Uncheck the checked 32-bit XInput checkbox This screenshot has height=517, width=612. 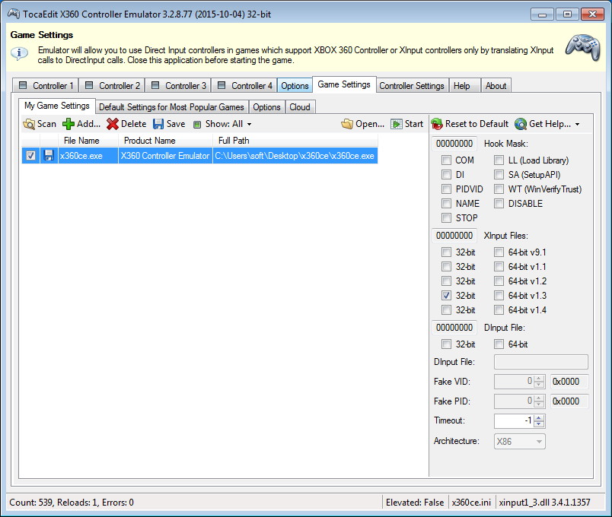click(446, 296)
